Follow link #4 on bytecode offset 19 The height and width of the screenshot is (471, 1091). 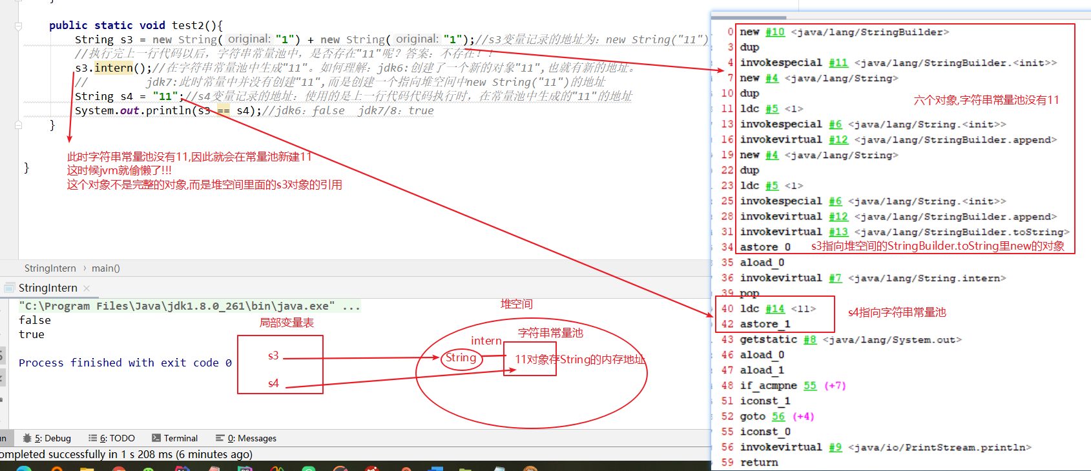coord(772,155)
